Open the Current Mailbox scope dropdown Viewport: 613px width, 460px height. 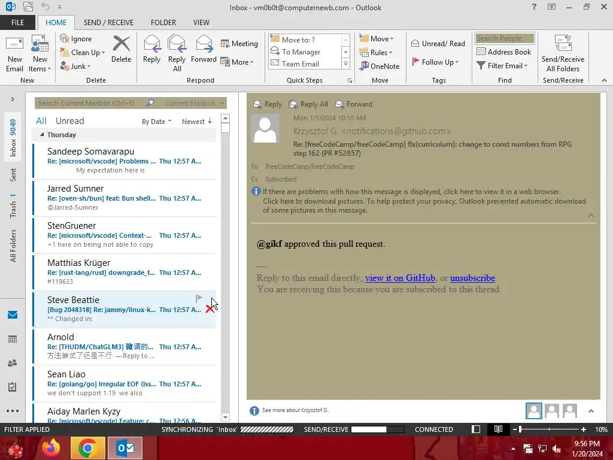[x=195, y=103]
